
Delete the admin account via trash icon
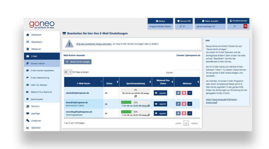click(184, 93)
